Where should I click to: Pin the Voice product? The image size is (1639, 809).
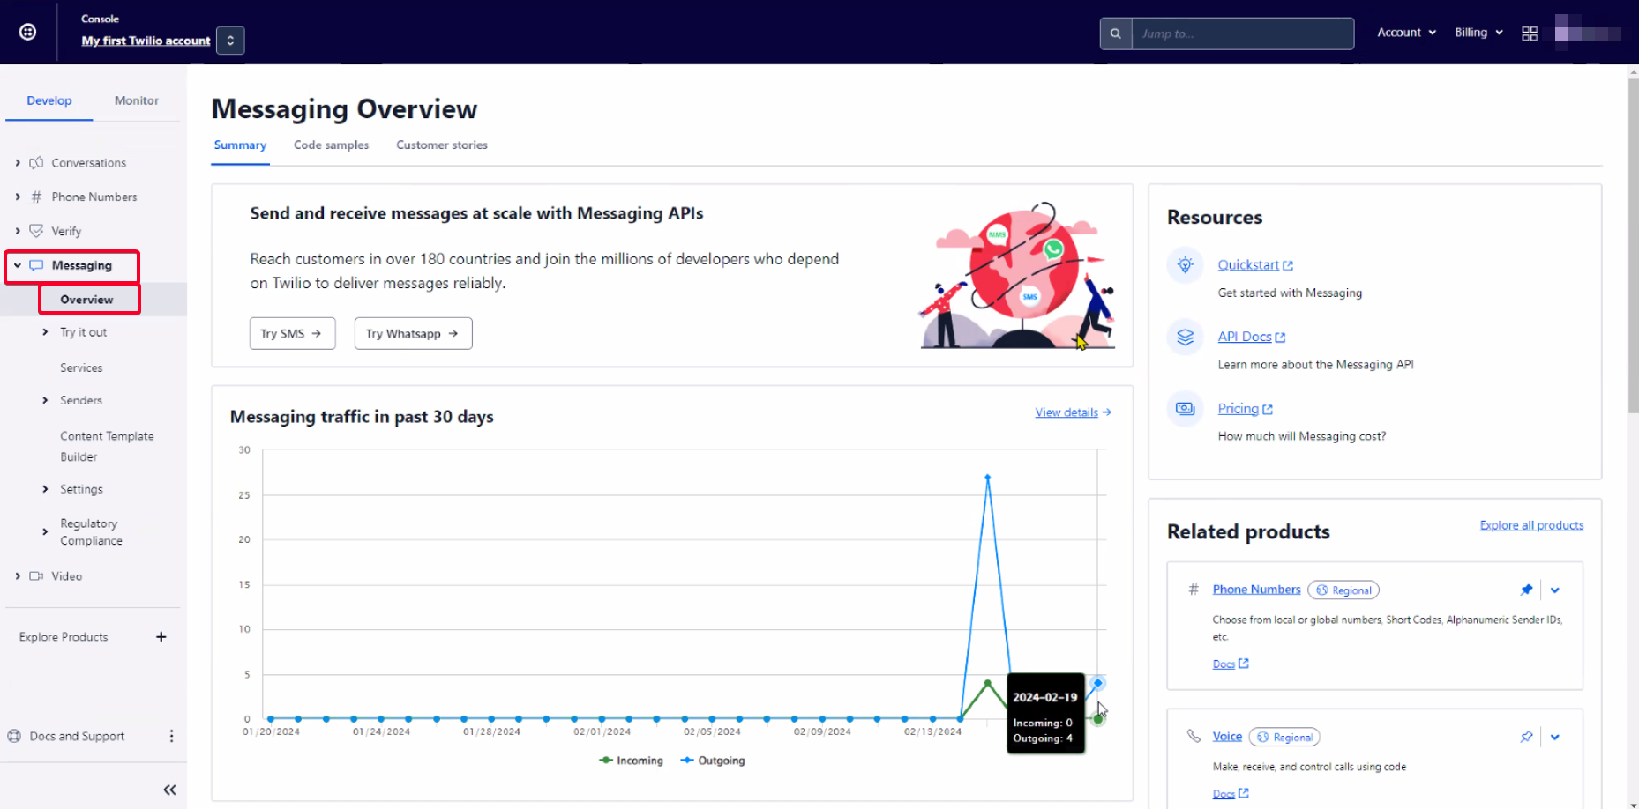[x=1526, y=738]
